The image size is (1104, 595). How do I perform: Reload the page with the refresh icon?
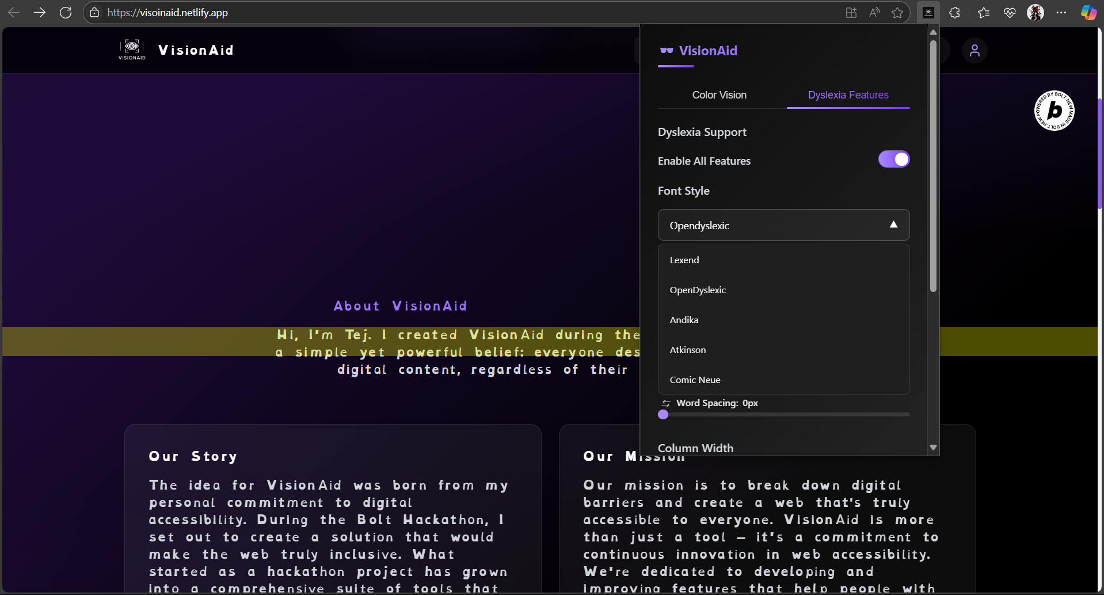[x=66, y=12]
